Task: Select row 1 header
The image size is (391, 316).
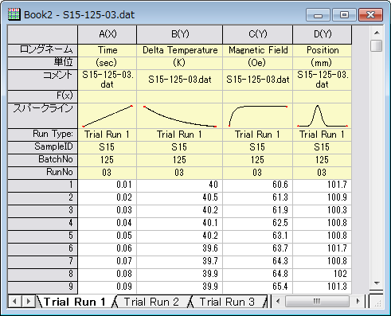Action: coord(42,185)
